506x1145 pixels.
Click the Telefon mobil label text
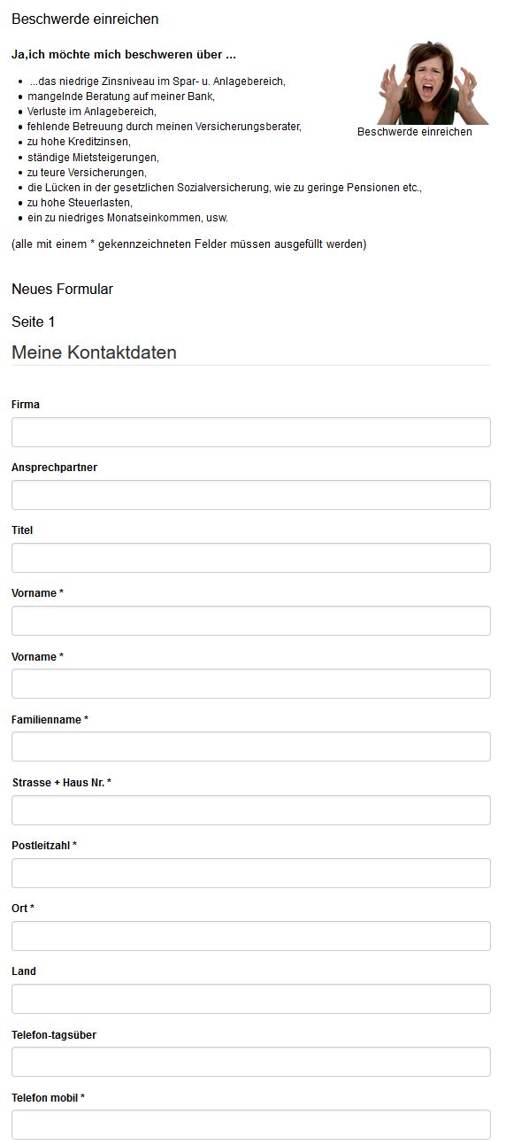48,1098
